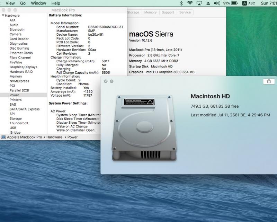The image size is (277, 222).
Task: Click the eject icon in menu bar
Action: tap(208, 3)
